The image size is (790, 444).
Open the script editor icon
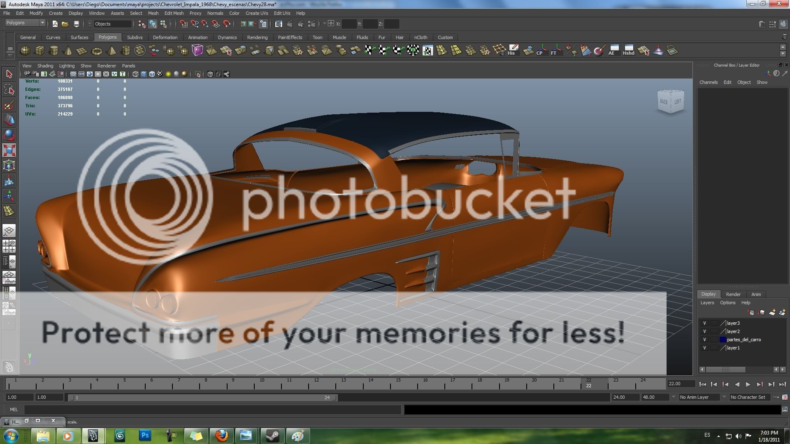click(785, 409)
